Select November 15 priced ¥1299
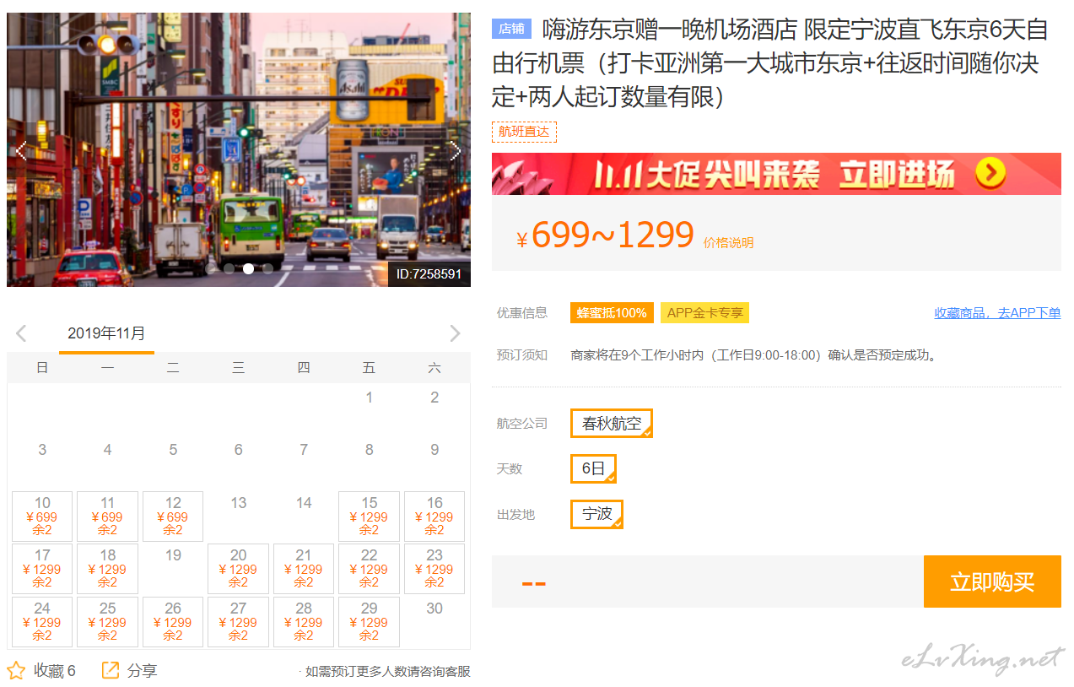Image resolution: width=1074 pixels, height=687 pixels. pos(369,517)
